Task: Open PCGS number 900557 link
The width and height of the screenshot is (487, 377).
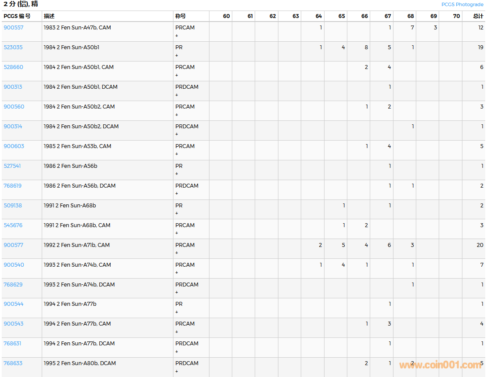Action: (x=14, y=28)
